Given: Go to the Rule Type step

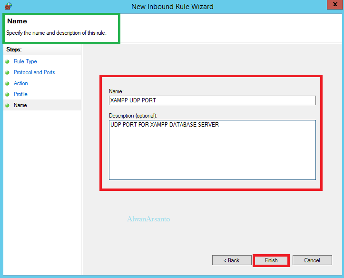Looking at the screenshot, I should (25, 61).
